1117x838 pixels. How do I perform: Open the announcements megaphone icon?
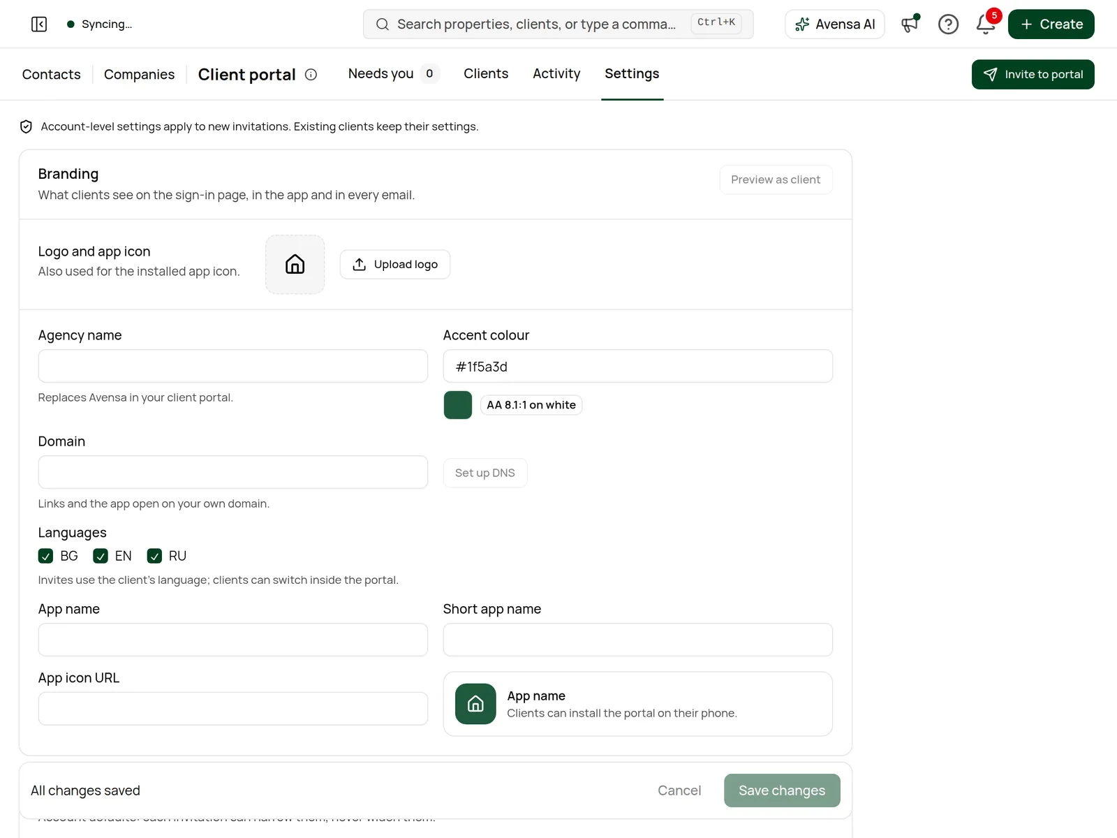coord(910,24)
